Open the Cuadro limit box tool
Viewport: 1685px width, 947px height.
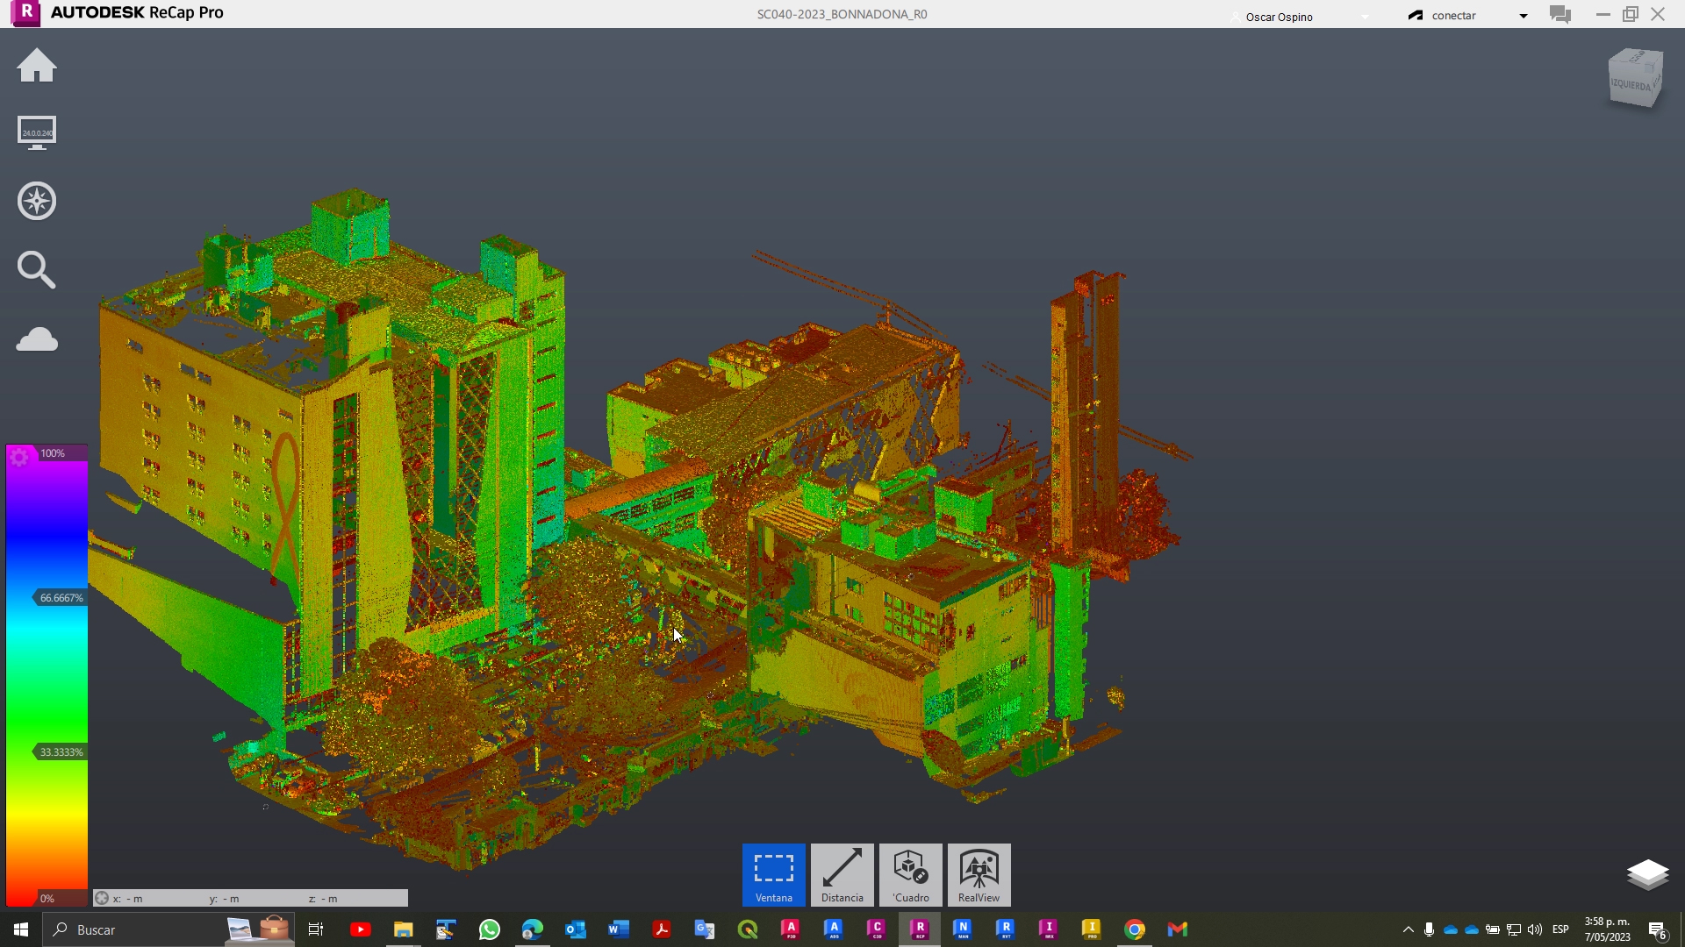[911, 874]
